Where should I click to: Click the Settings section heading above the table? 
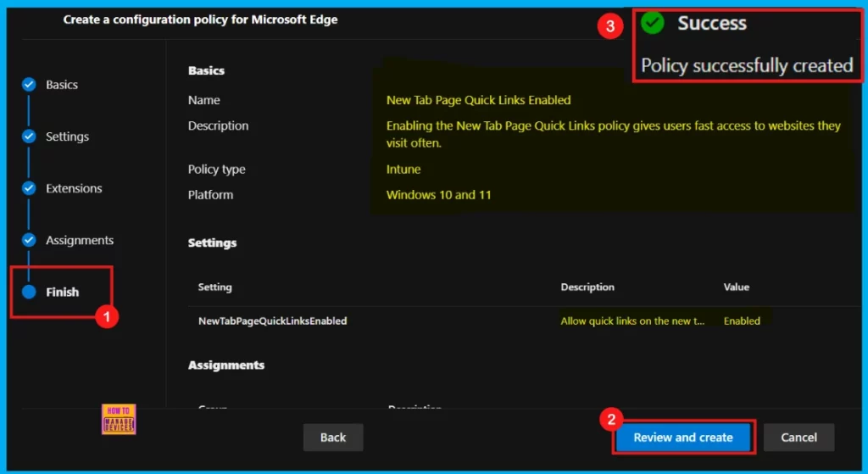(212, 243)
